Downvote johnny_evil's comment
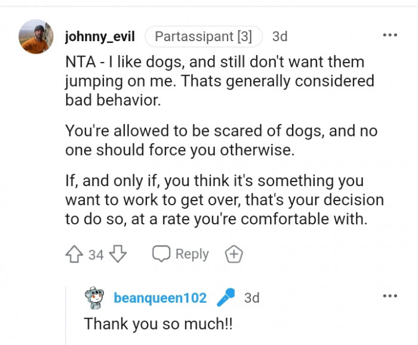Screen dimensions: 418x345 coord(118,255)
